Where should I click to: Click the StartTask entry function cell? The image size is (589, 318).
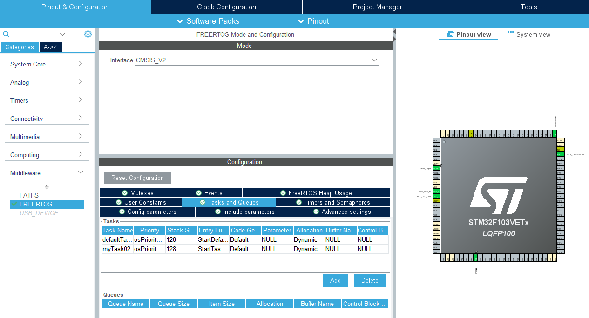(213, 249)
